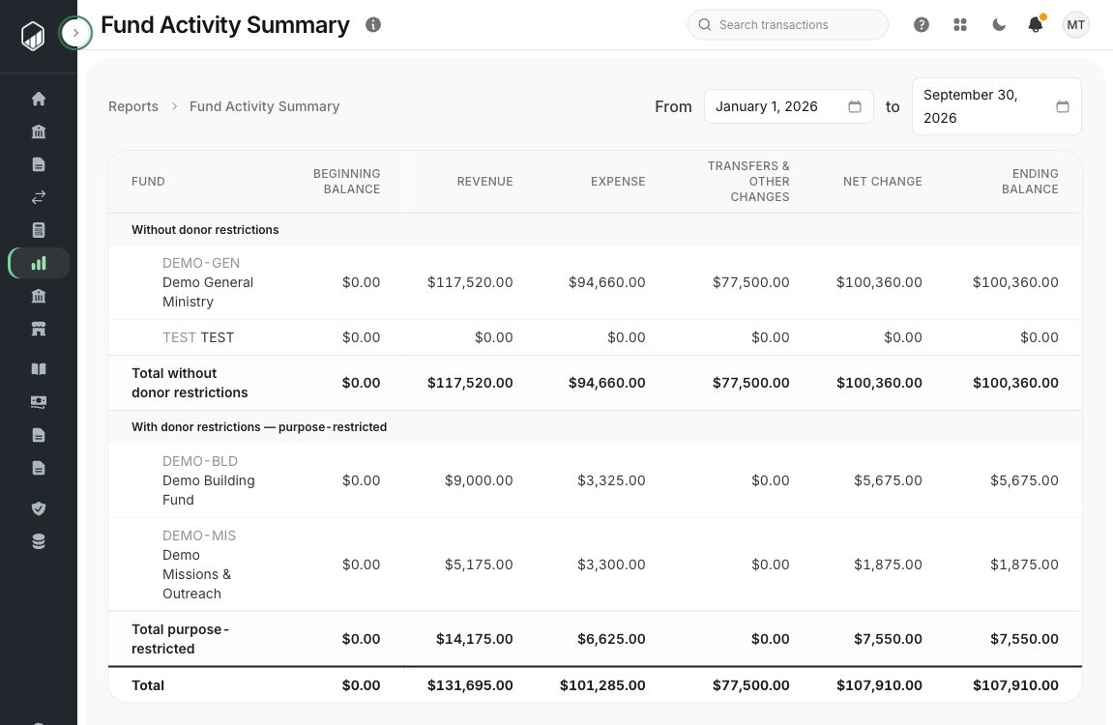Open the document icon above the shield icon
Image resolution: width=1113 pixels, height=725 pixels.
[39, 468]
